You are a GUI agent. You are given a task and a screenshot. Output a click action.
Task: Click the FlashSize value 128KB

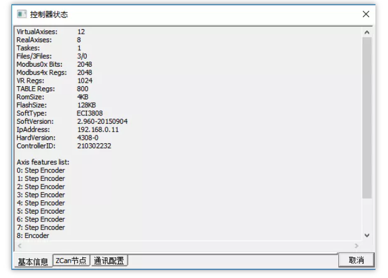click(86, 105)
